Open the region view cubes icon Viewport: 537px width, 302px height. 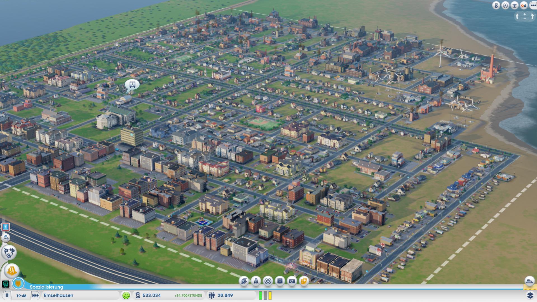[x=9, y=252]
